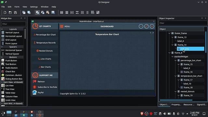Click the Send to Back toolbar icon
Viewport: 208px width, 117px height.
[x=24, y=12]
